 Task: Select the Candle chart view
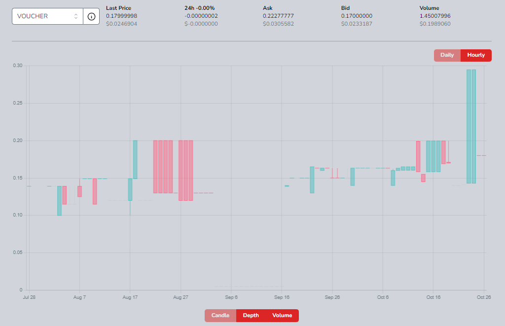pyautogui.click(x=220, y=315)
